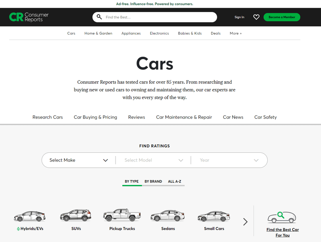Viewport: 321px width, 242px height.
Task: Click the Sedans label
Action: tap(168, 228)
